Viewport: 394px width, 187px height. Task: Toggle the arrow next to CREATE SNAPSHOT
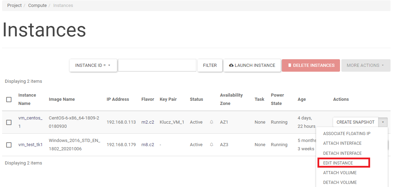coord(383,122)
